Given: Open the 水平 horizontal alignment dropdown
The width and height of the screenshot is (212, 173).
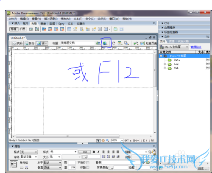Looking at the screenshot, I should coord(53,163).
